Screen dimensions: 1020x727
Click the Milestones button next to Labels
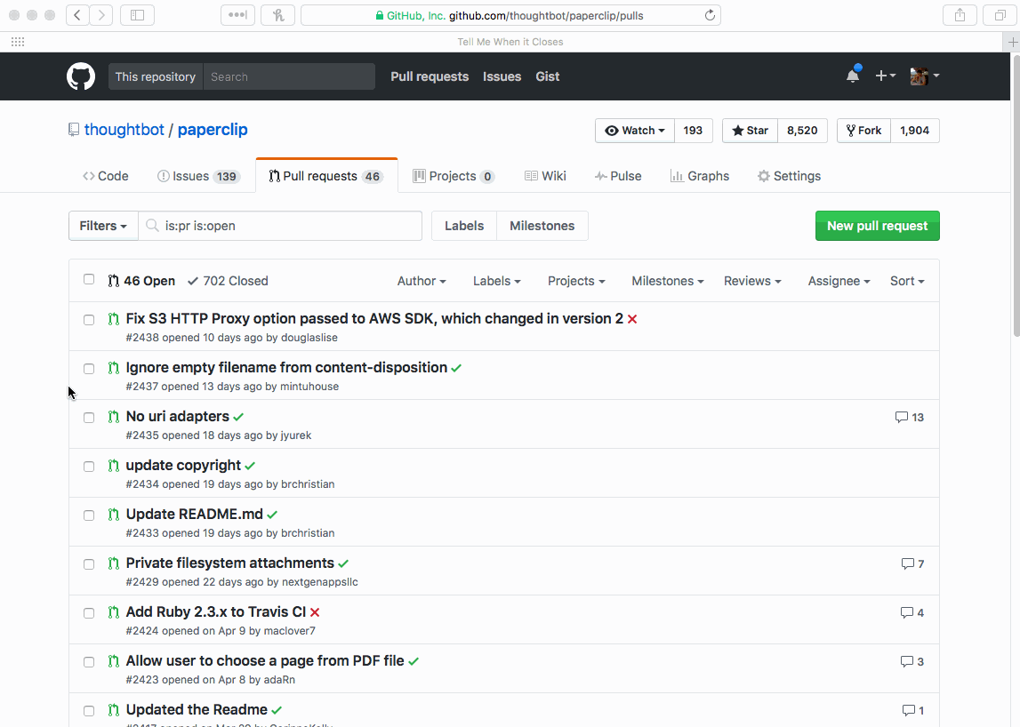tap(542, 226)
